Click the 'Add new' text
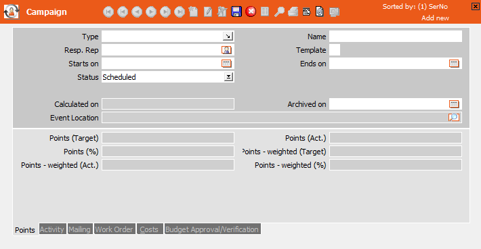Viewport: 481px width, 249px height. 435,18
